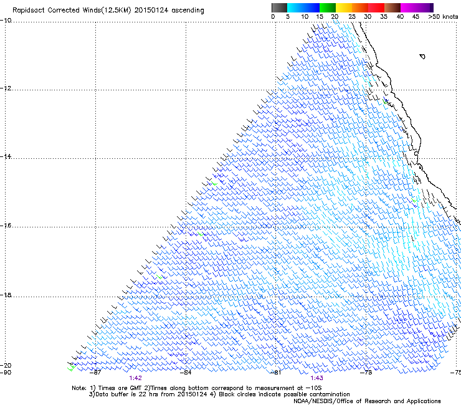Click the yellow 20-25 knots color band
The height and width of the screenshot is (405, 461).
[x=344, y=7]
